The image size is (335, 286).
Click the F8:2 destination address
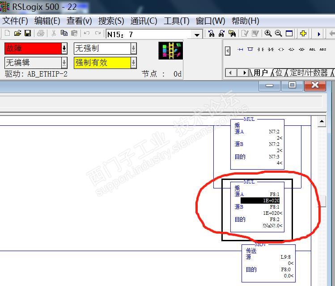[275, 219]
